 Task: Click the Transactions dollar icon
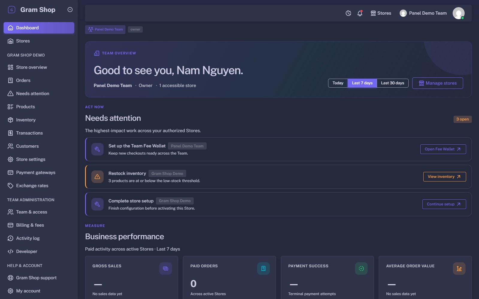10,133
